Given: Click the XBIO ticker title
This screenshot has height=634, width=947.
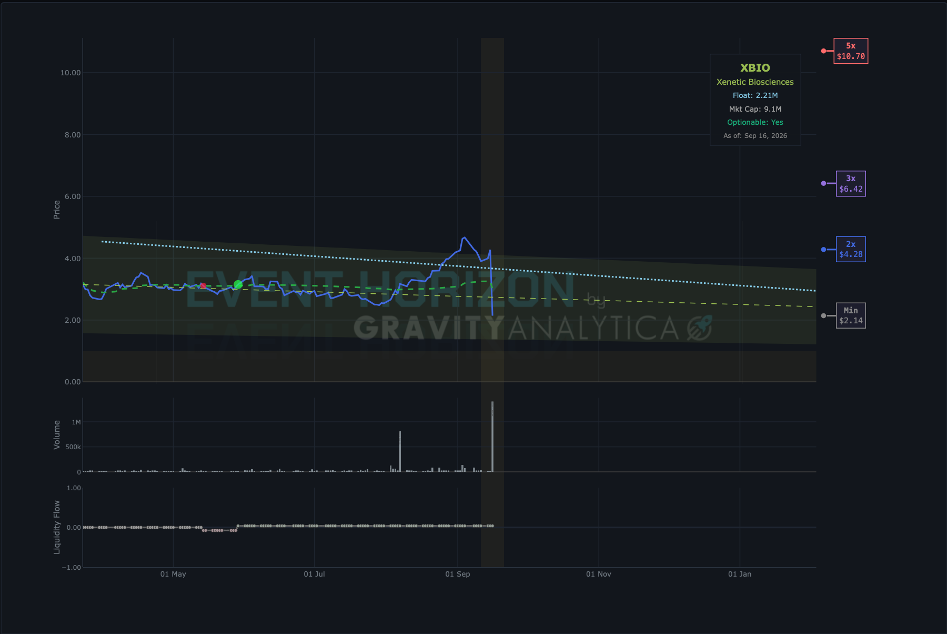Looking at the screenshot, I should click(755, 68).
